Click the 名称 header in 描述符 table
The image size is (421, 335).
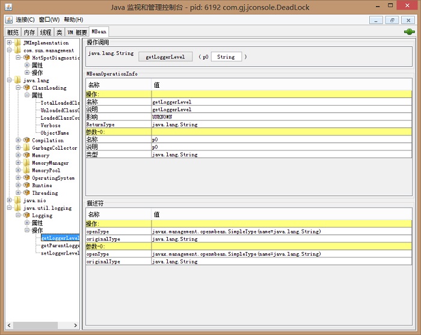coord(118,214)
